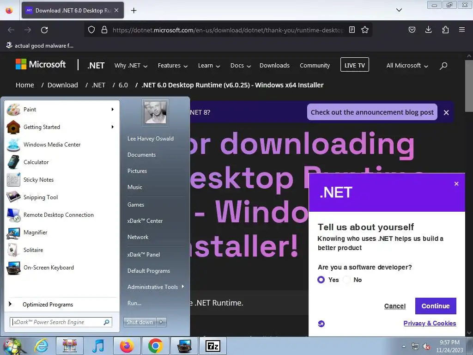Screen dimensions: 473x355
Task: Click the xDark Power Search Engine field
Action: pyautogui.click(x=61, y=322)
